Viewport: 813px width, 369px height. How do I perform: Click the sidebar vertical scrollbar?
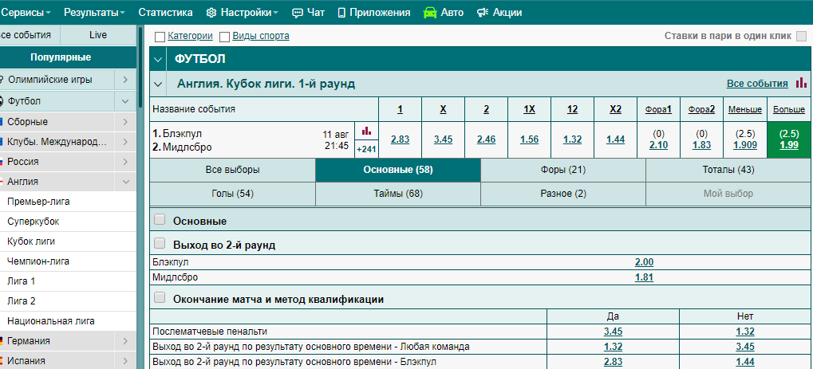(x=141, y=199)
